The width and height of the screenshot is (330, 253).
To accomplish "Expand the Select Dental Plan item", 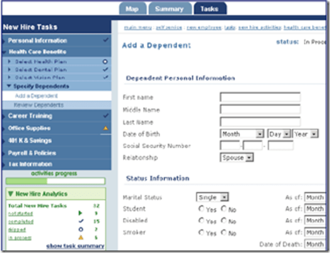I will tap(9, 69).
